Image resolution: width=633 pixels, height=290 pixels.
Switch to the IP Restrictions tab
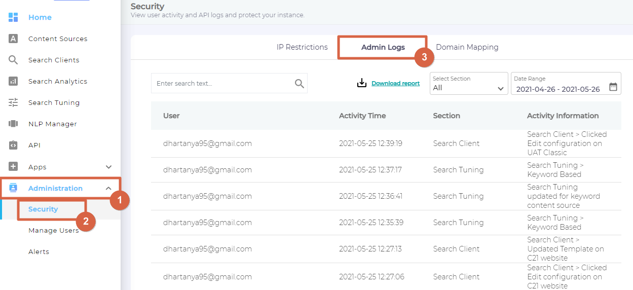302,47
